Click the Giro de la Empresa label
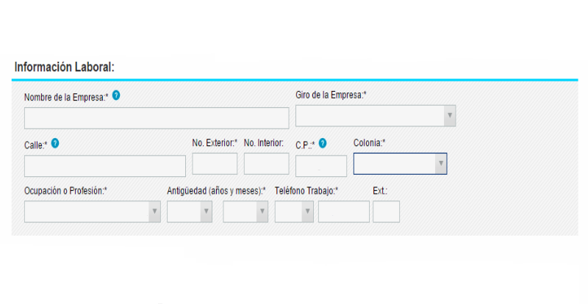 click(x=331, y=95)
